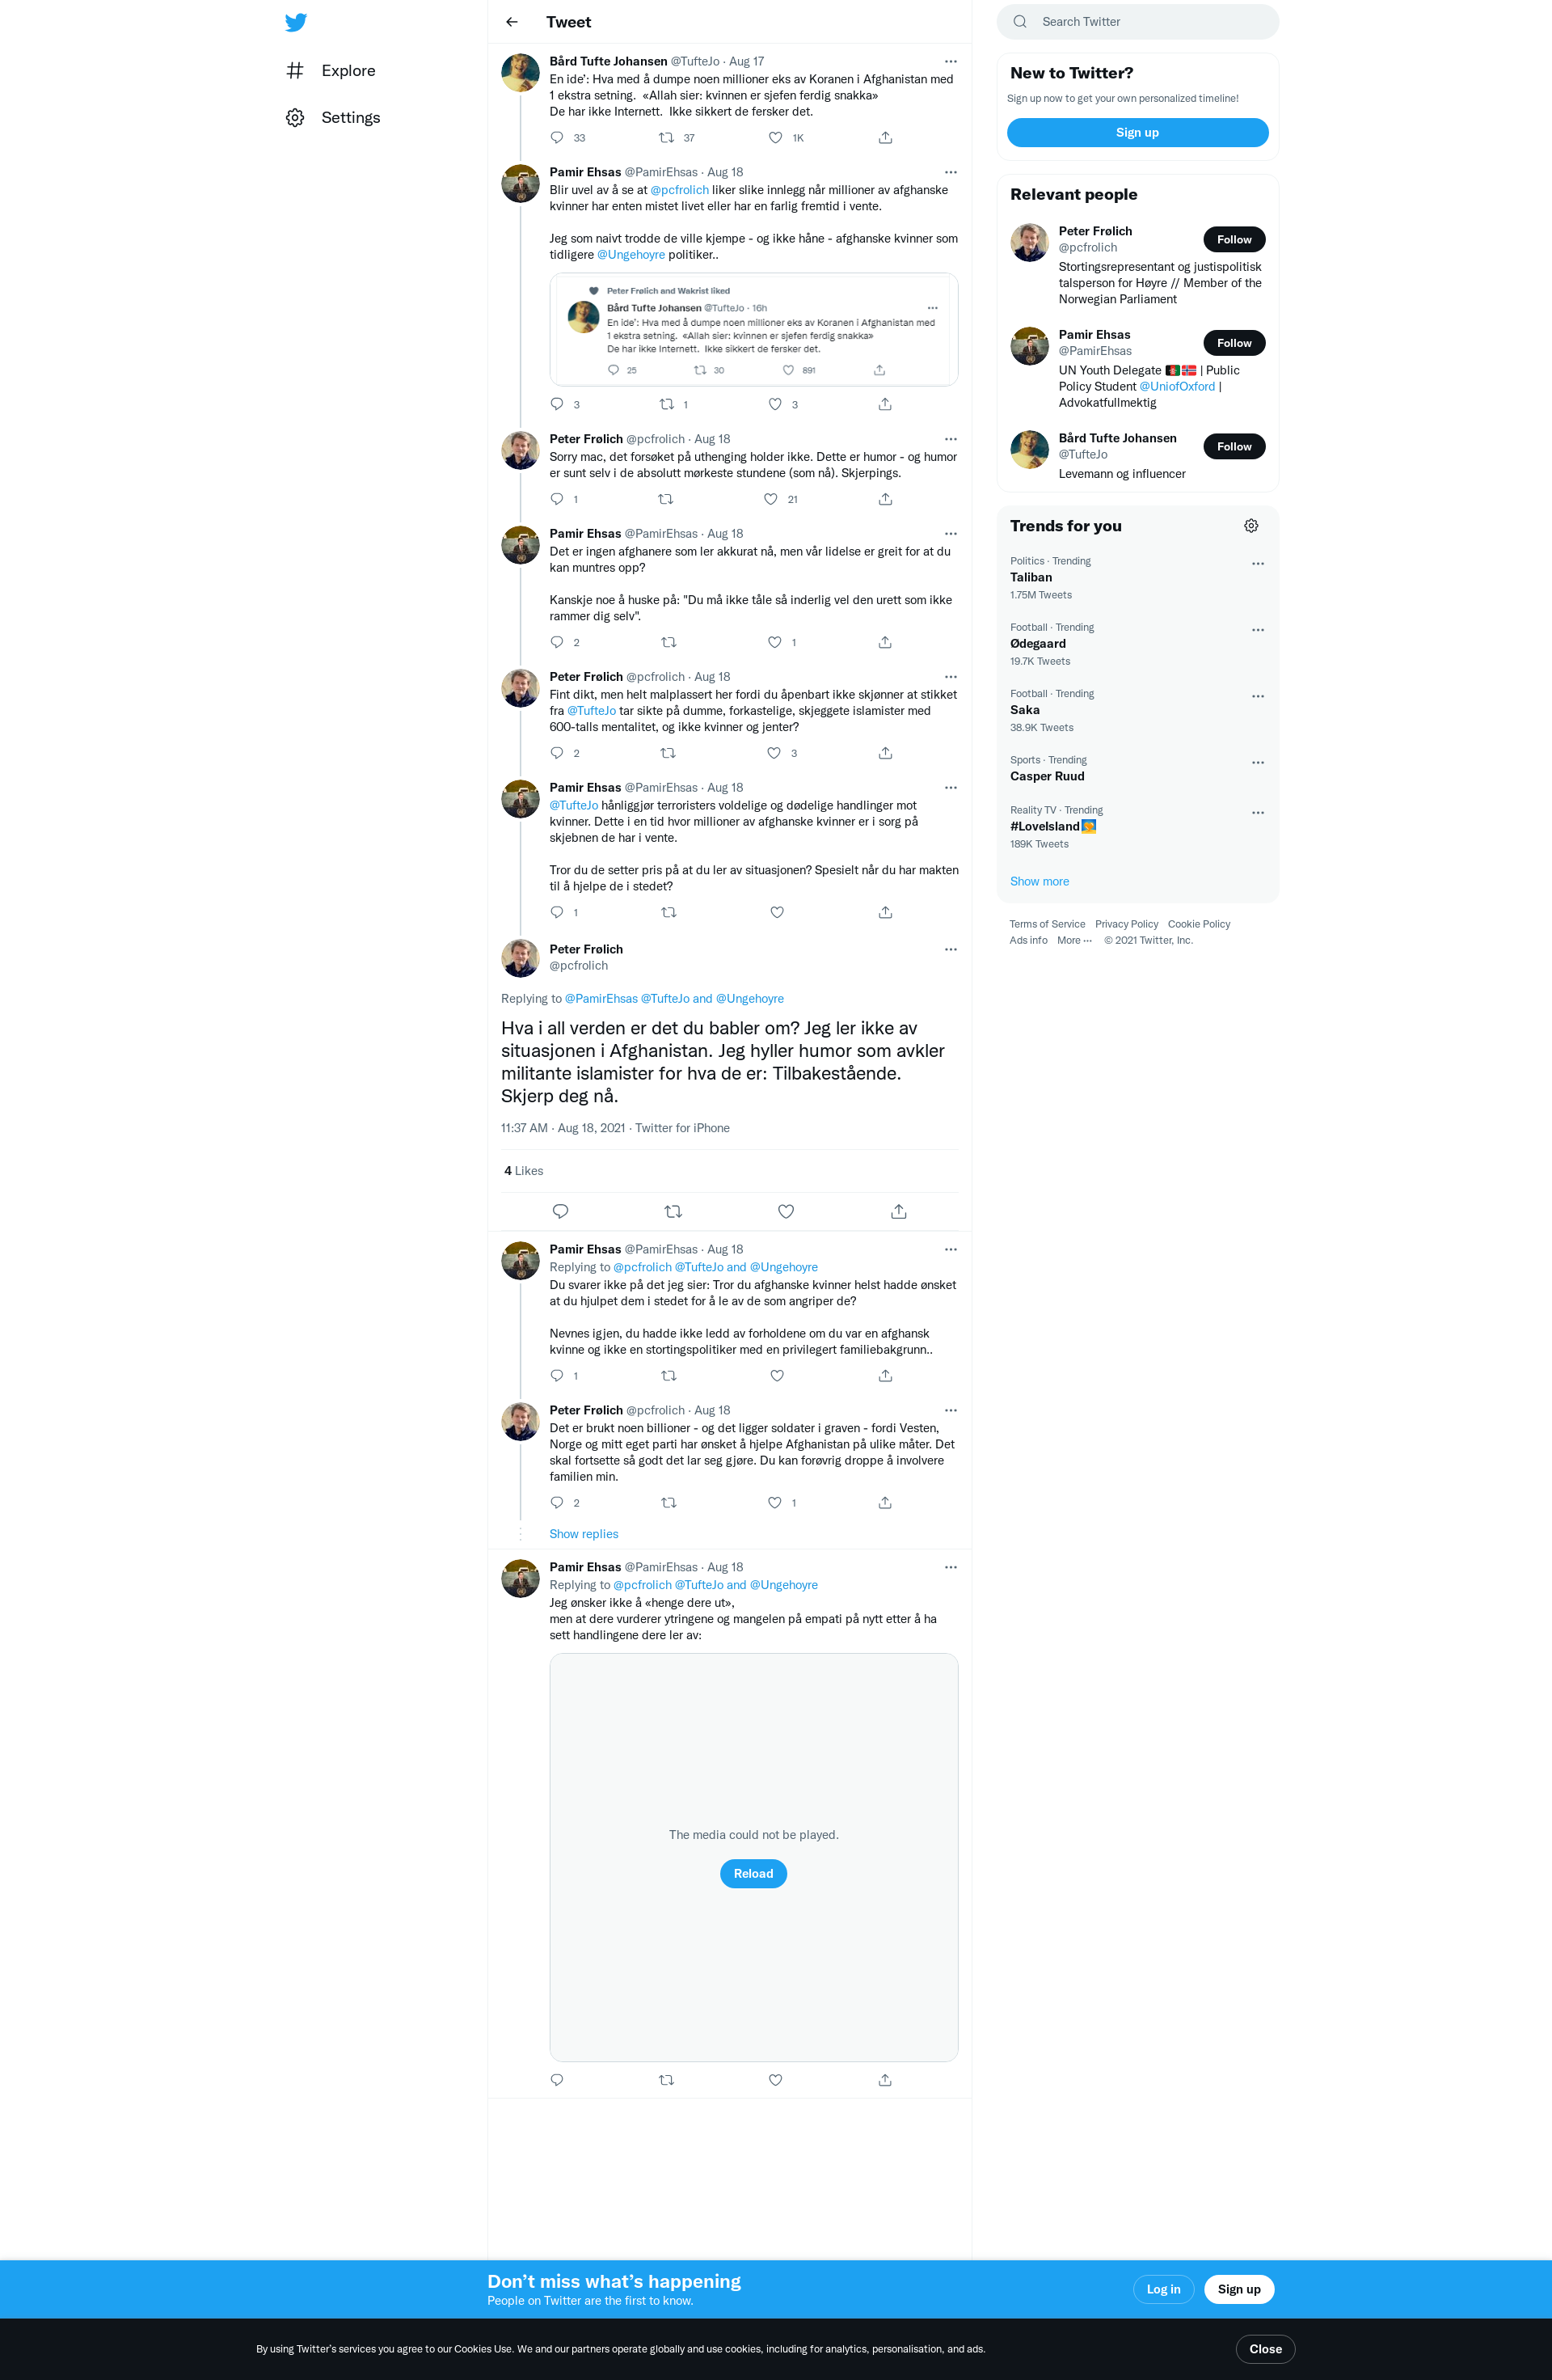Show more trends
Viewport: 1552px width, 2380px height.
(x=1040, y=882)
